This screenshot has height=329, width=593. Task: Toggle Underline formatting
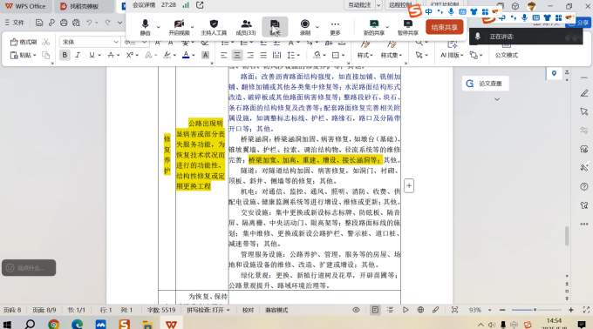tap(92, 55)
